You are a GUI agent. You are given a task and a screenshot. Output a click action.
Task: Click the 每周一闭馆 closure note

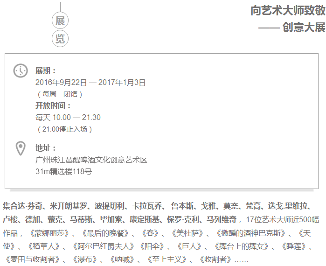[59, 94]
